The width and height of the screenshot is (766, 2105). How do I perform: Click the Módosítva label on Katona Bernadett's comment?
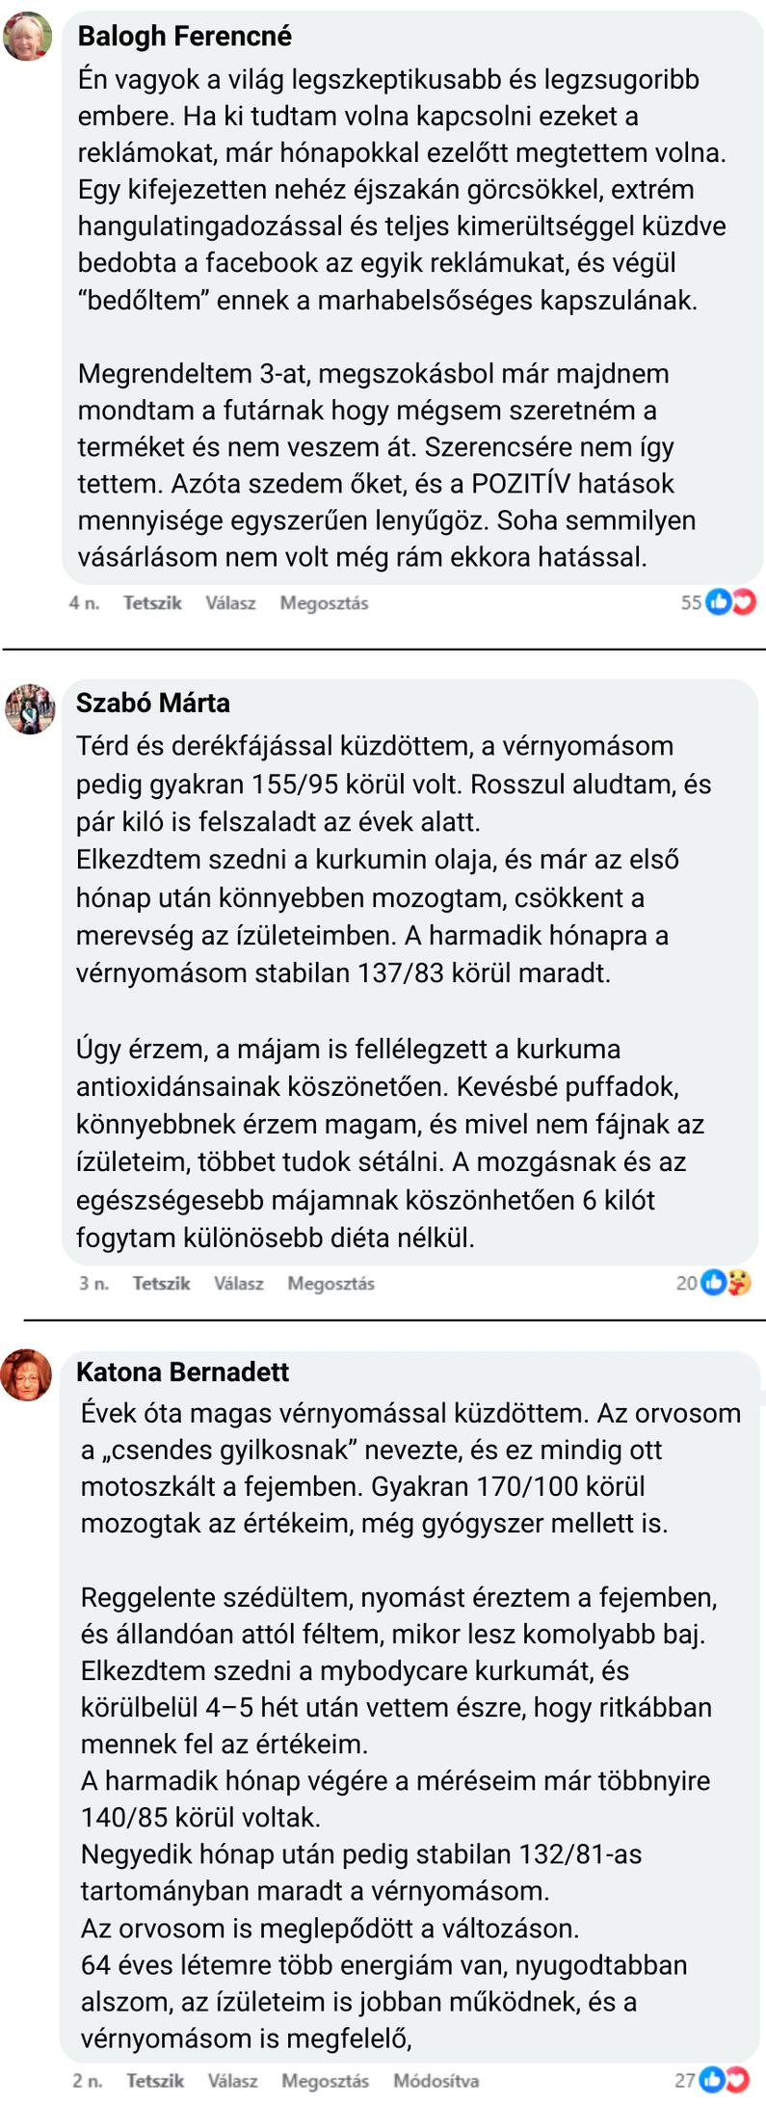tap(436, 2081)
